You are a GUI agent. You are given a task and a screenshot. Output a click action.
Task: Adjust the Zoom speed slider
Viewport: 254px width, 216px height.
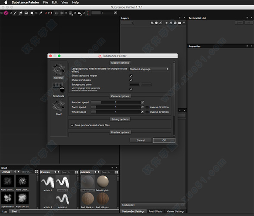116,107
